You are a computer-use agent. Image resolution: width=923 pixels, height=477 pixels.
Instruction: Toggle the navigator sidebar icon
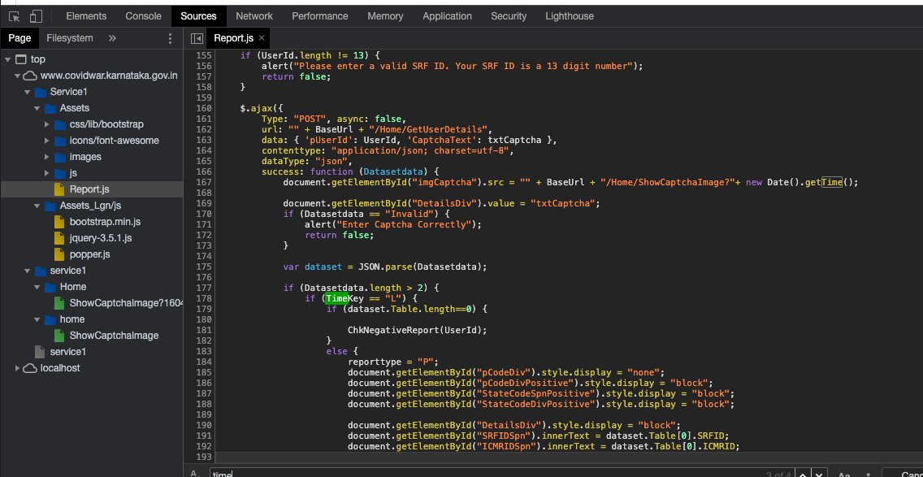click(x=197, y=38)
